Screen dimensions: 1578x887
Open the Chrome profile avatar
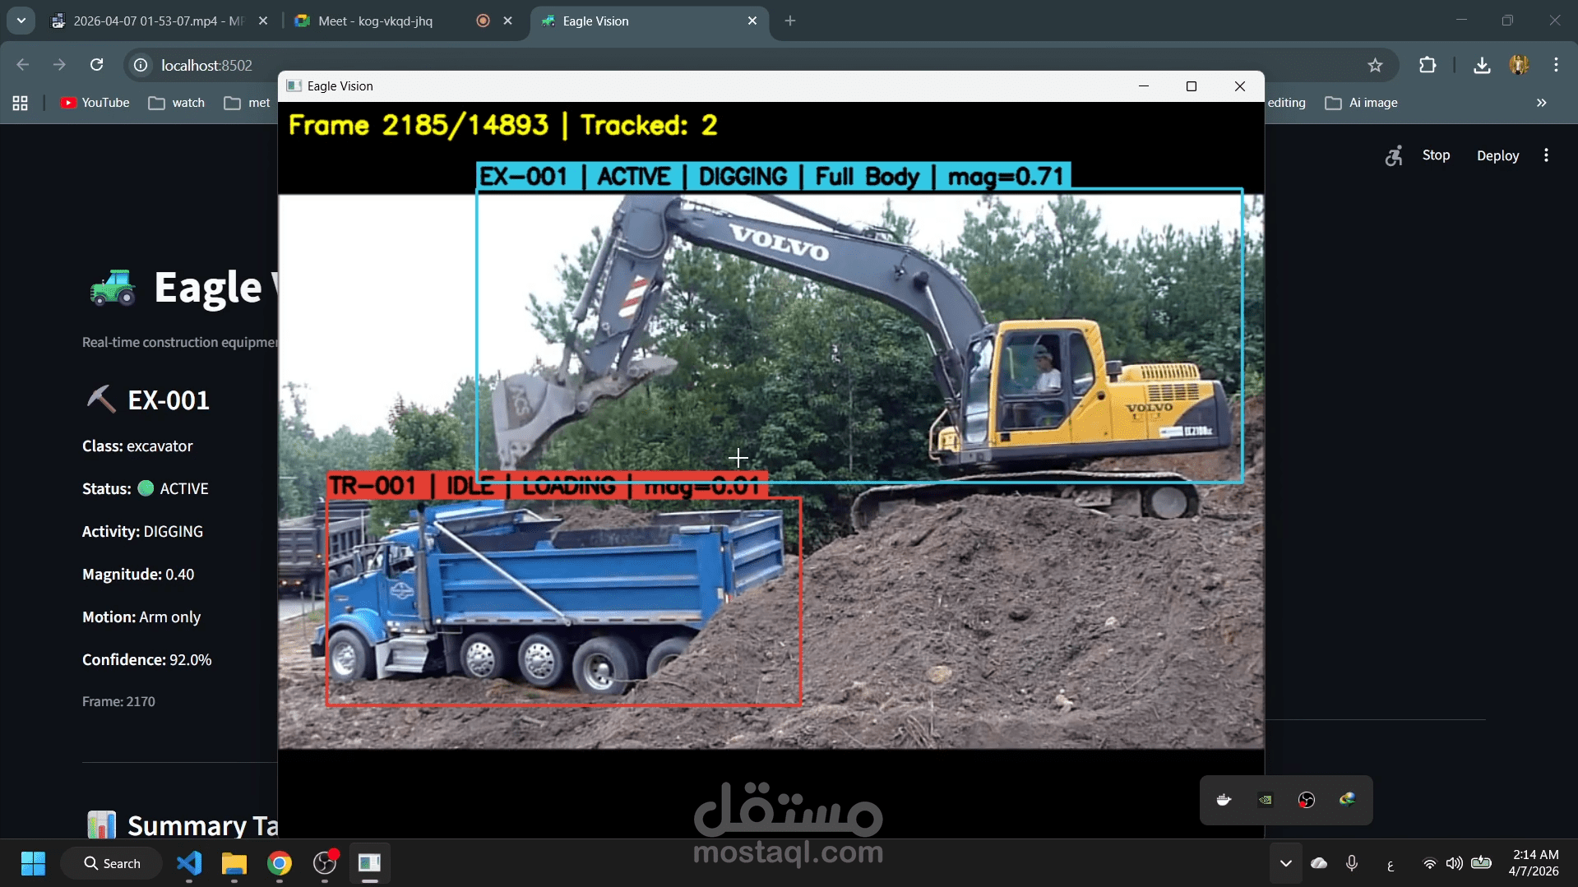coord(1519,65)
